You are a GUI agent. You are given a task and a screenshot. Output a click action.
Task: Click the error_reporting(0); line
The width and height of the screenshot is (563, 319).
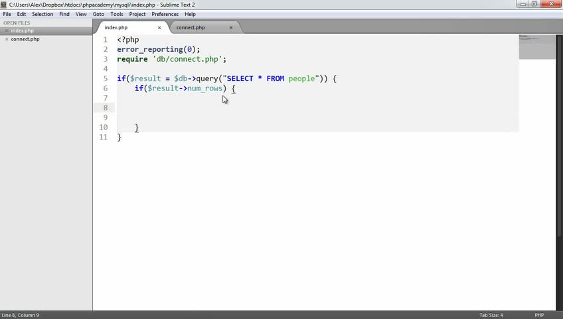click(158, 49)
